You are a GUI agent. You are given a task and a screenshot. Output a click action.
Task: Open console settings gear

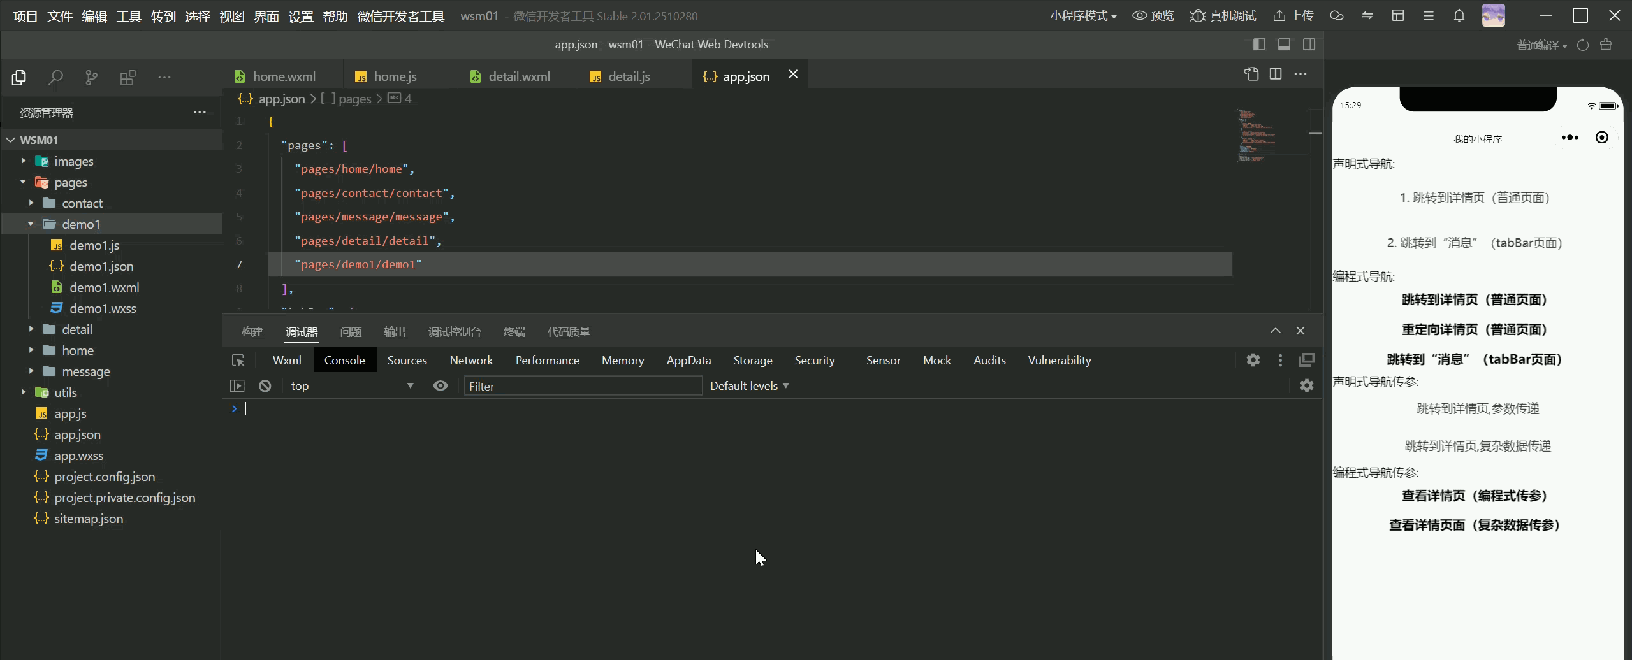1307,385
